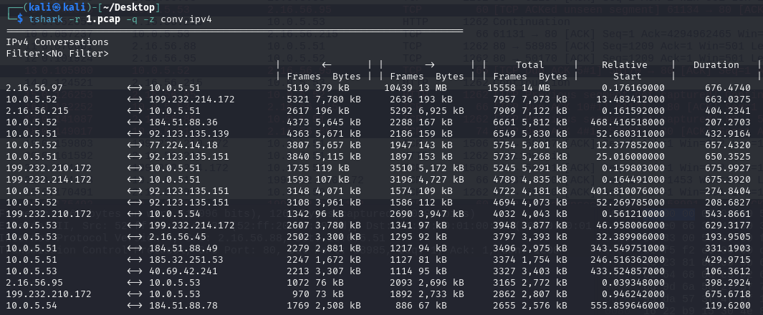Click the 'Duration' column header
Image resolution: width=763 pixels, height=315 pixels.
(x=716, y=64)
